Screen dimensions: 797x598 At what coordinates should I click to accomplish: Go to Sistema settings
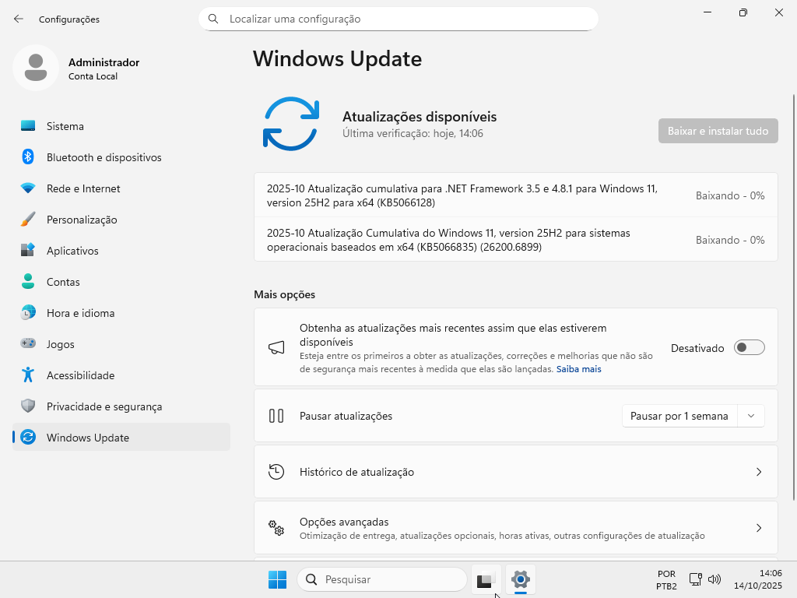121,125
